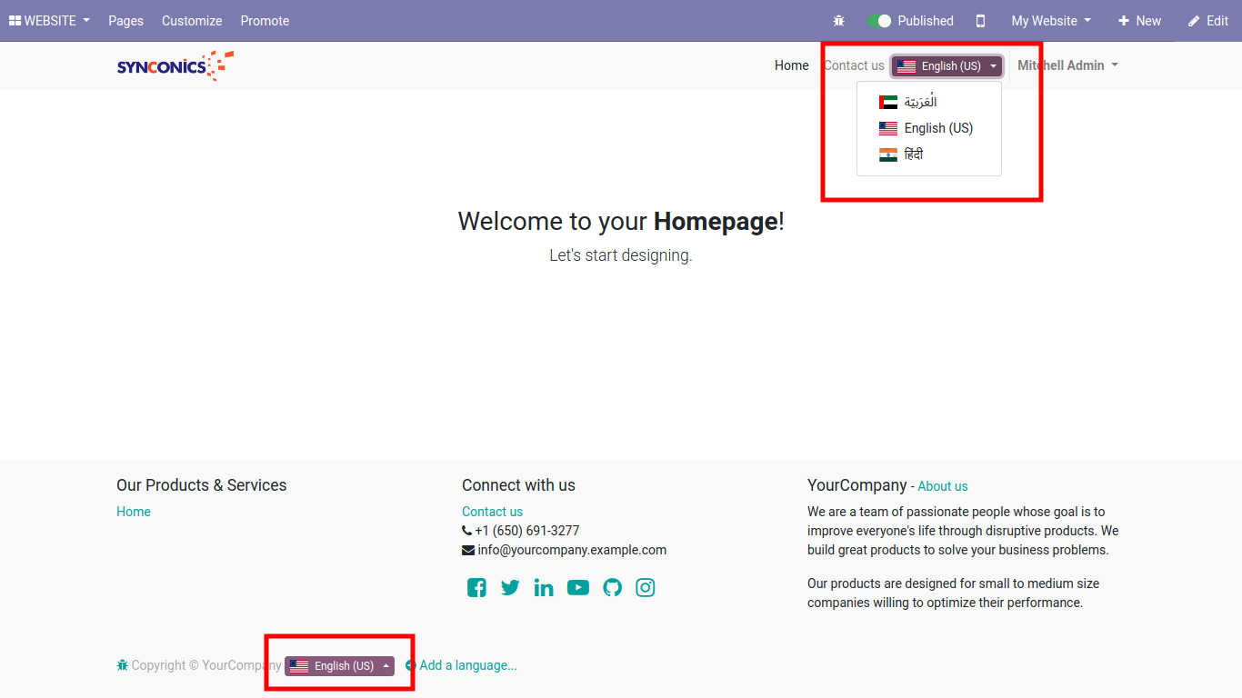Open the Customize menu

(x=192, y=21)
